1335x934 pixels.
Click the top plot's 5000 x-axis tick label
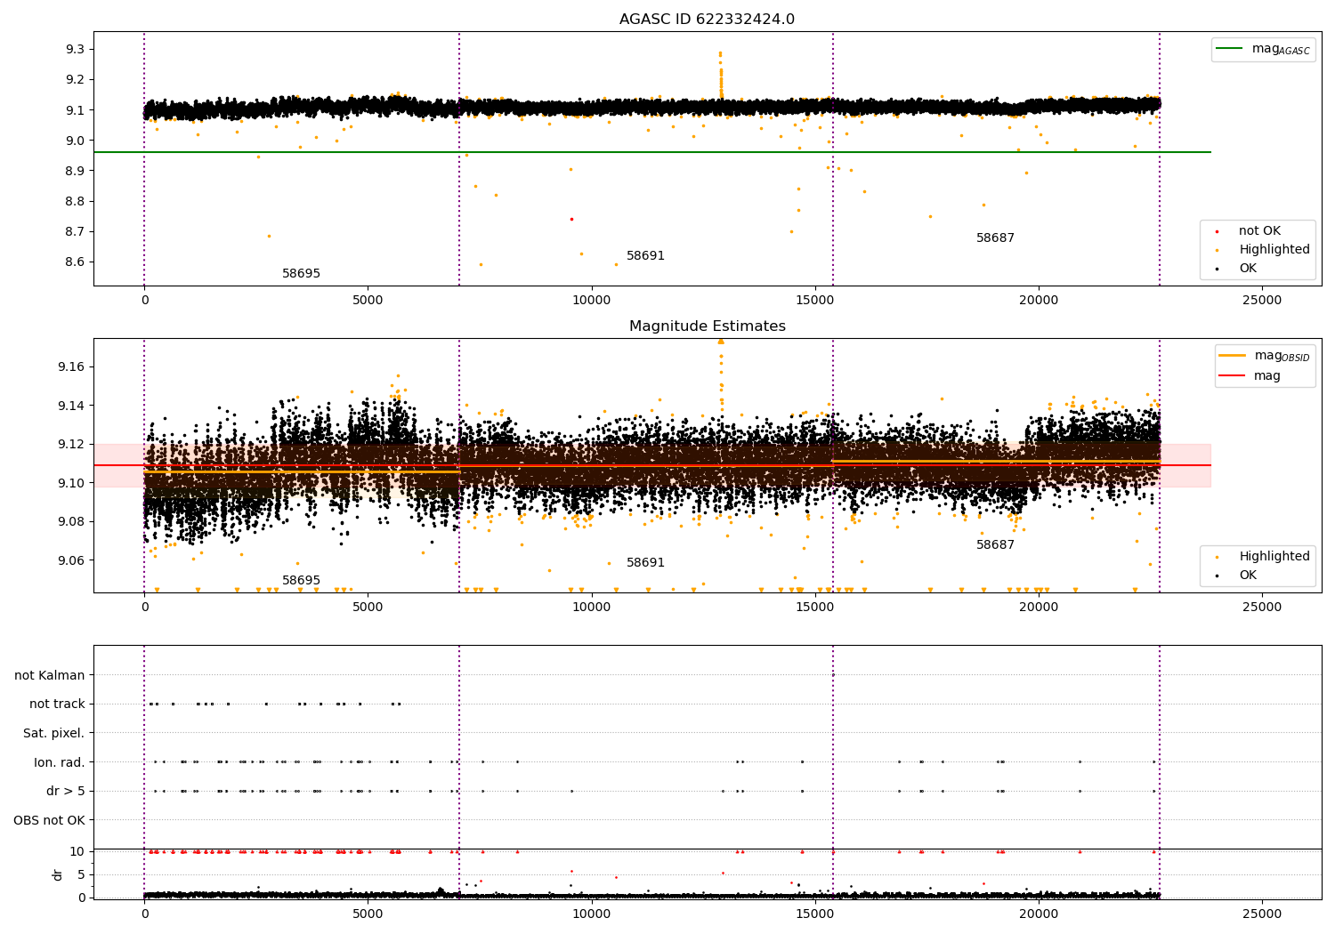(x=368, y=301)
